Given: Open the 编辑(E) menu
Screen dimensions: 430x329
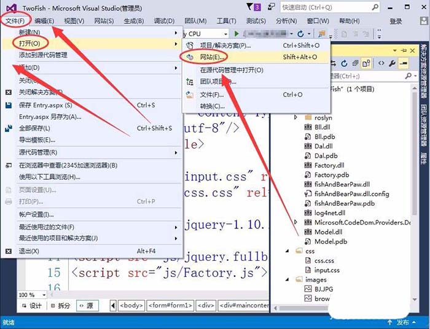Looking at the screenshot, I should [x=44, y=21].
